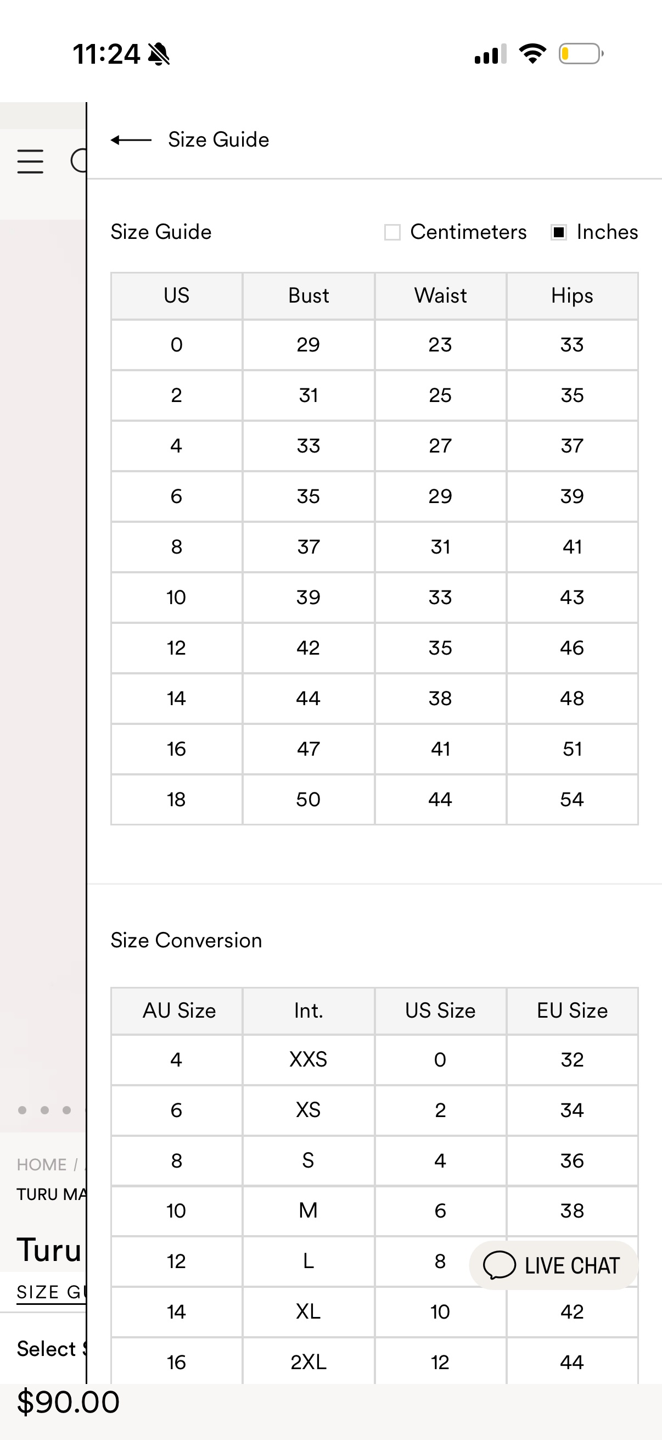Select the third image carousel dot
Viewport: 662px width, 1440px height.
tap(66, 1109)
